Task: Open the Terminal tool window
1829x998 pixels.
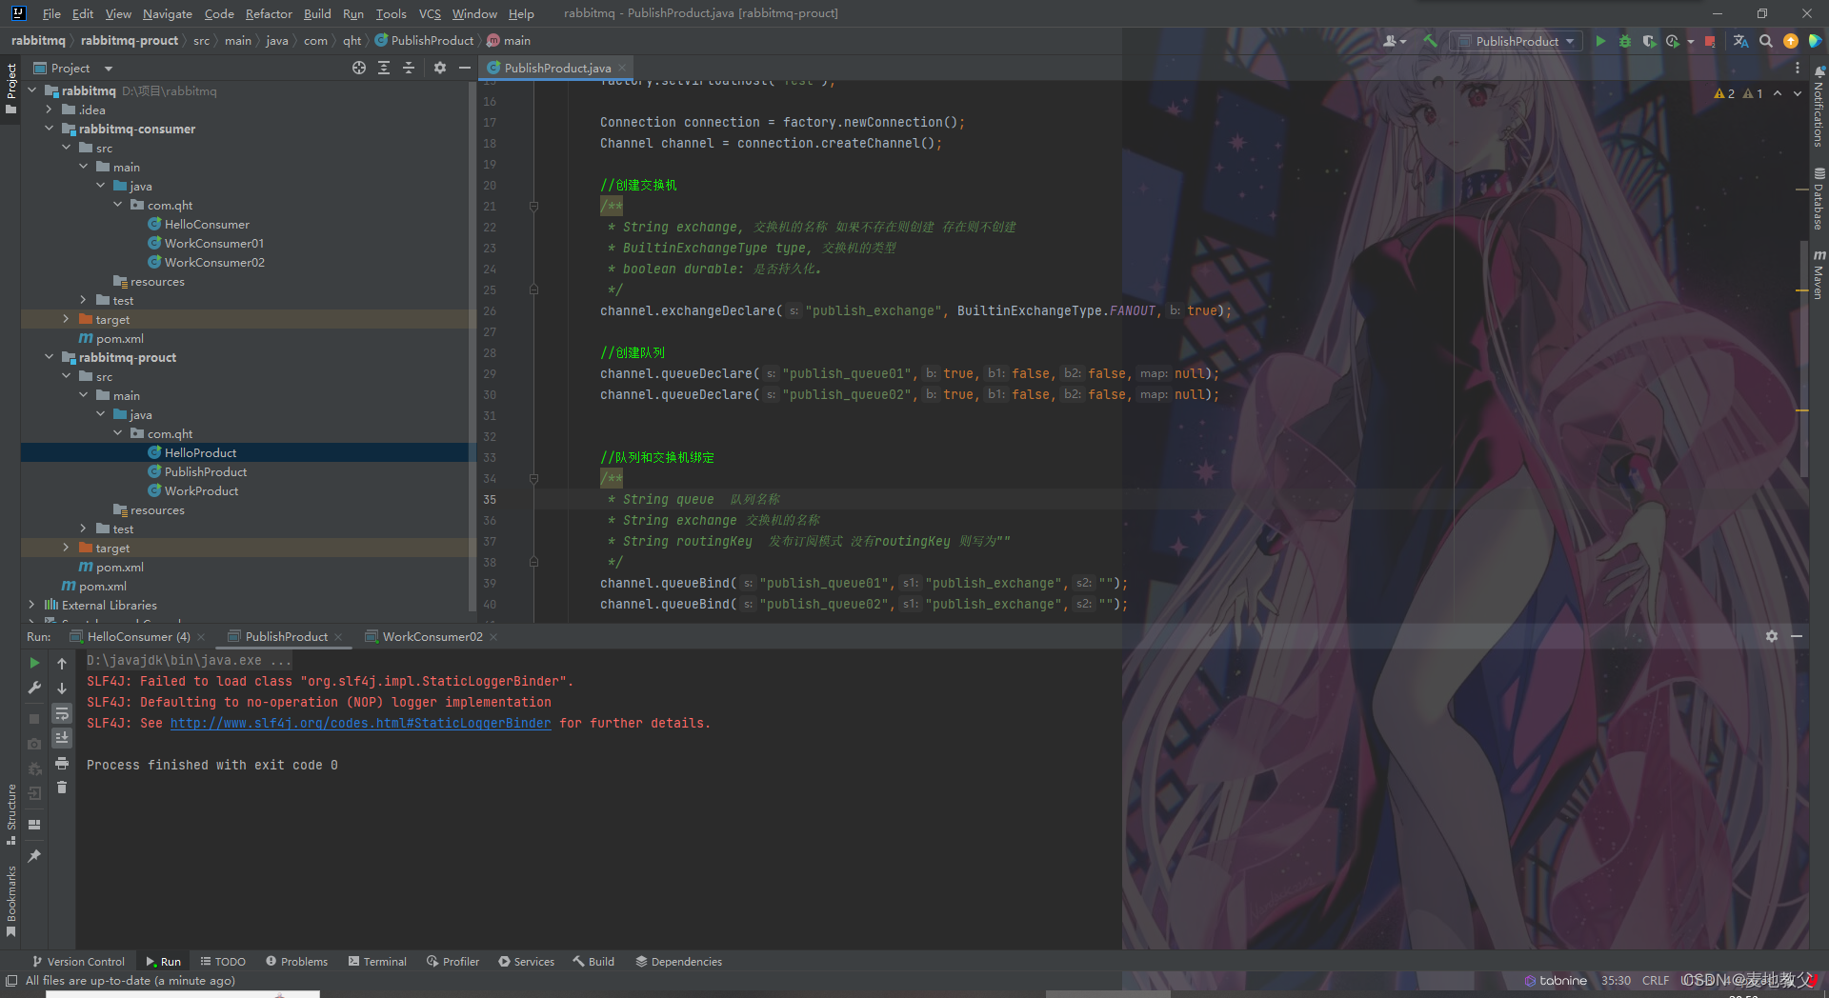Action: pos(377,962)
